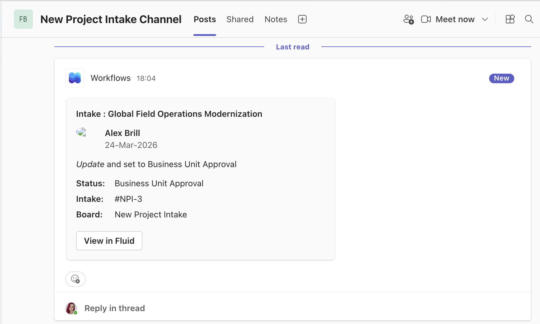Click the FB channel avatar icon
Viewport: 540px width, 324px height.
click(x=23, y=19)
